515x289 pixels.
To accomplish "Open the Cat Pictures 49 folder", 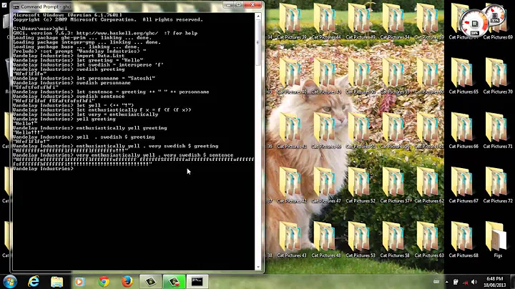I will pos(360,22).
